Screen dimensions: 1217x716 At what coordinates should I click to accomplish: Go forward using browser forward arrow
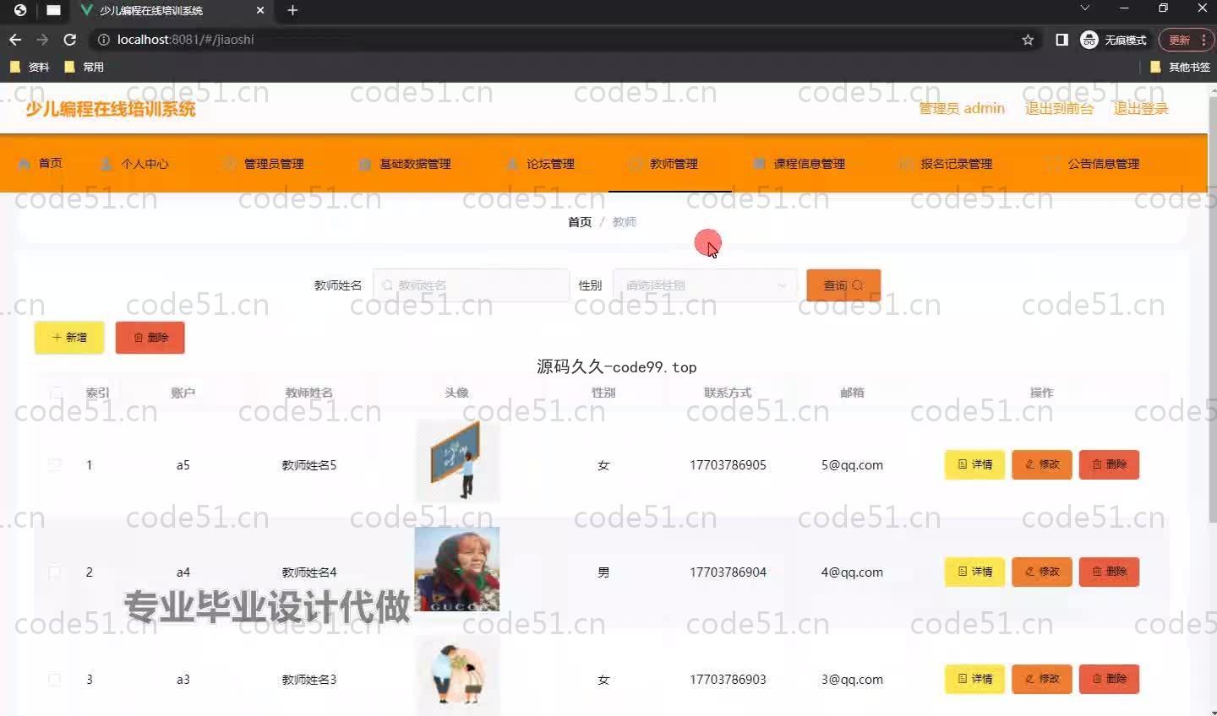pos(42,40)
